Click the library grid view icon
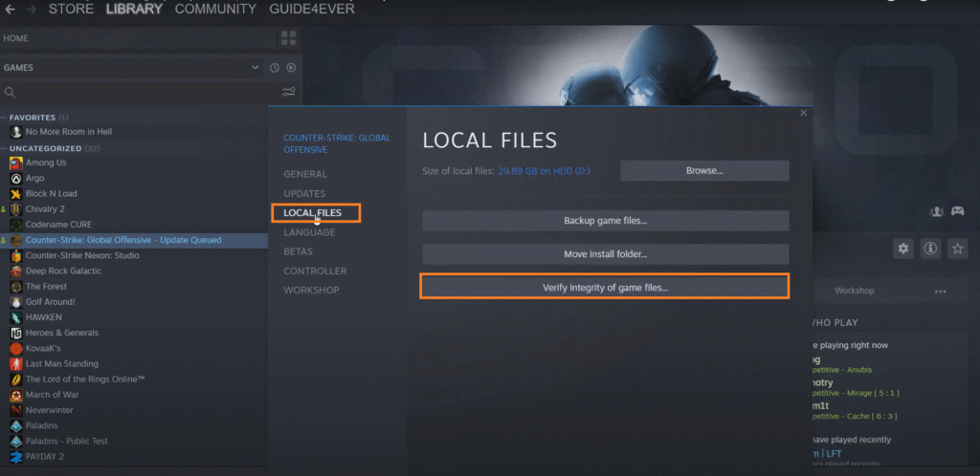 (x=288, y=38)
